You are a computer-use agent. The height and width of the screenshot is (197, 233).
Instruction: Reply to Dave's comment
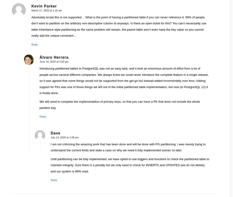pos(54,180)
